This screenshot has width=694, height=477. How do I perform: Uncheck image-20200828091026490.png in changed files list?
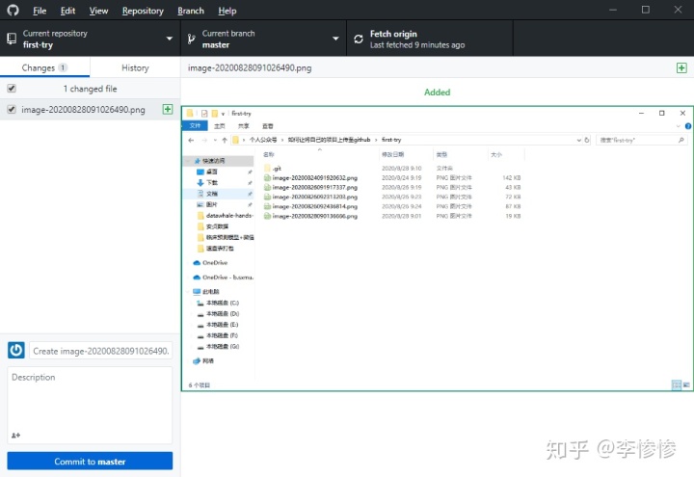(x=12, y=109)
